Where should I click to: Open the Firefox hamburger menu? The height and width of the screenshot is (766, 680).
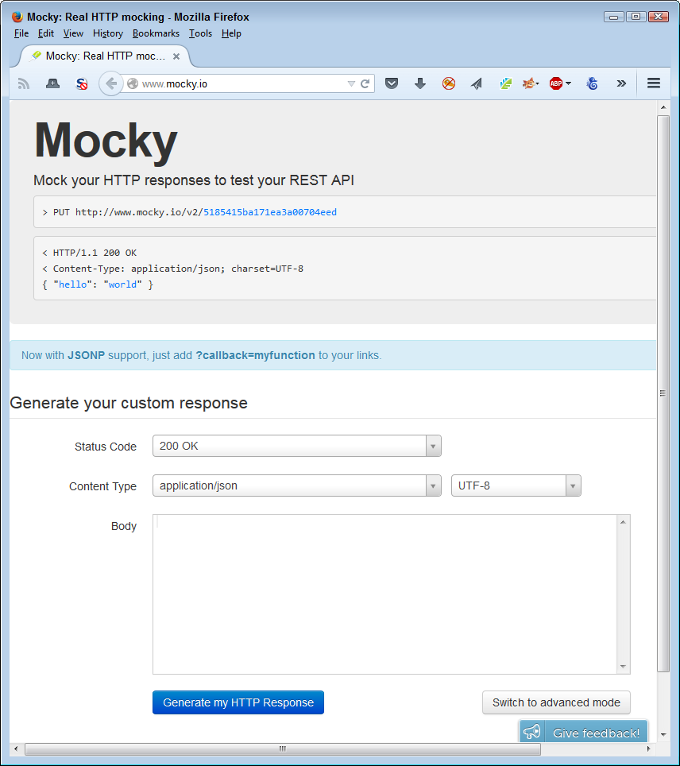point(653,83)
